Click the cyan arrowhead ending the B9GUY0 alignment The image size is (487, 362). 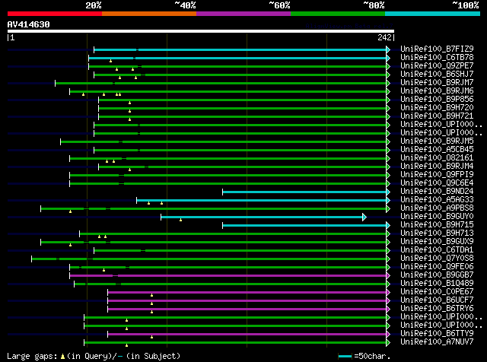click(364, 218)
